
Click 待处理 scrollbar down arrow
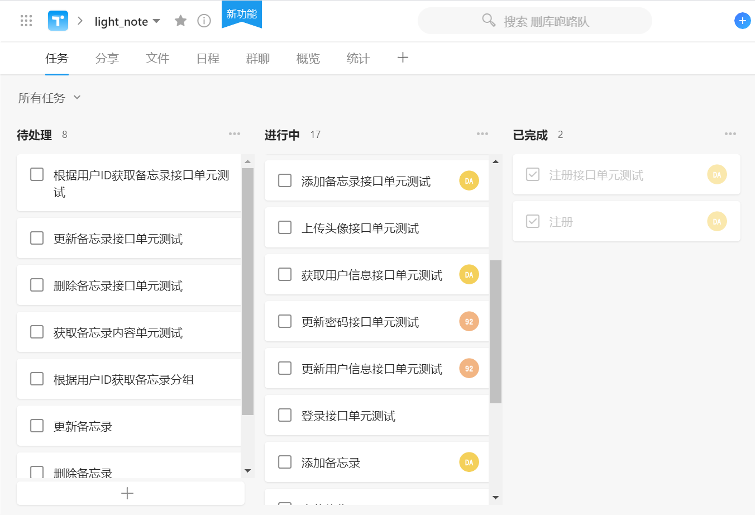[248, 471]
